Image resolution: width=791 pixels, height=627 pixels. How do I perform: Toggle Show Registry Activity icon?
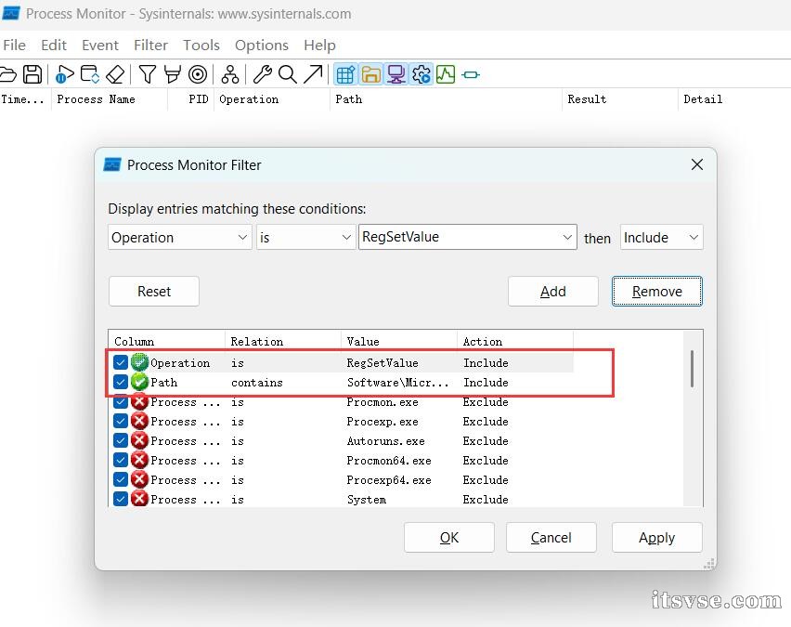point(345,74)
